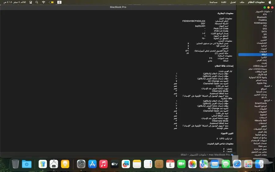Select الذاكرة in the sidebar
Screen dimensions: 275x172
264,46
